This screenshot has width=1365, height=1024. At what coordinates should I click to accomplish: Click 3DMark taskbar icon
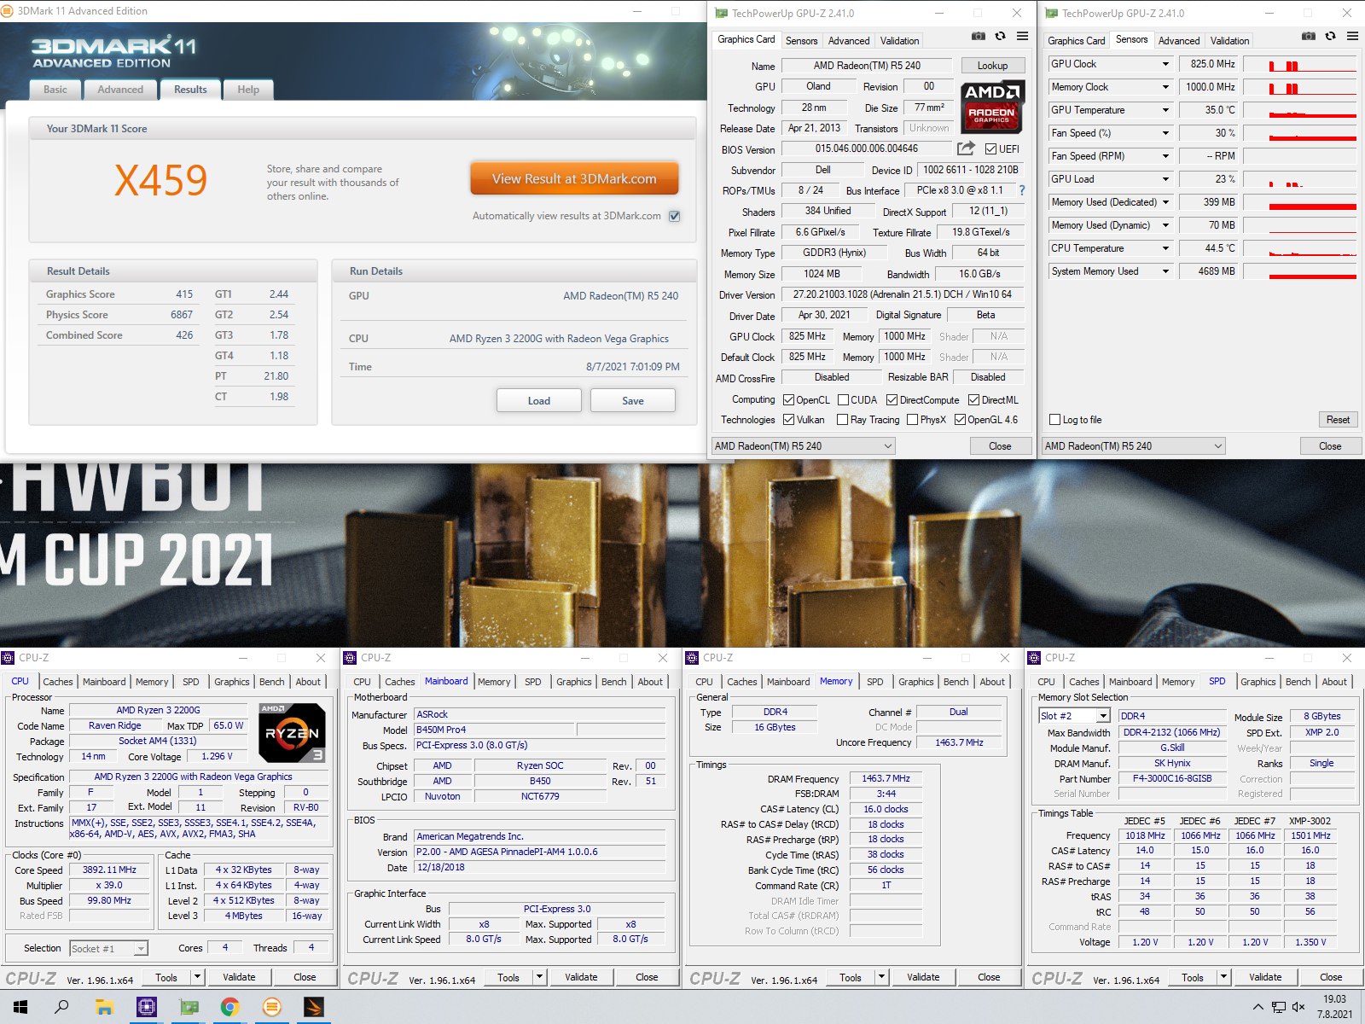click(x=314, y=1007)
